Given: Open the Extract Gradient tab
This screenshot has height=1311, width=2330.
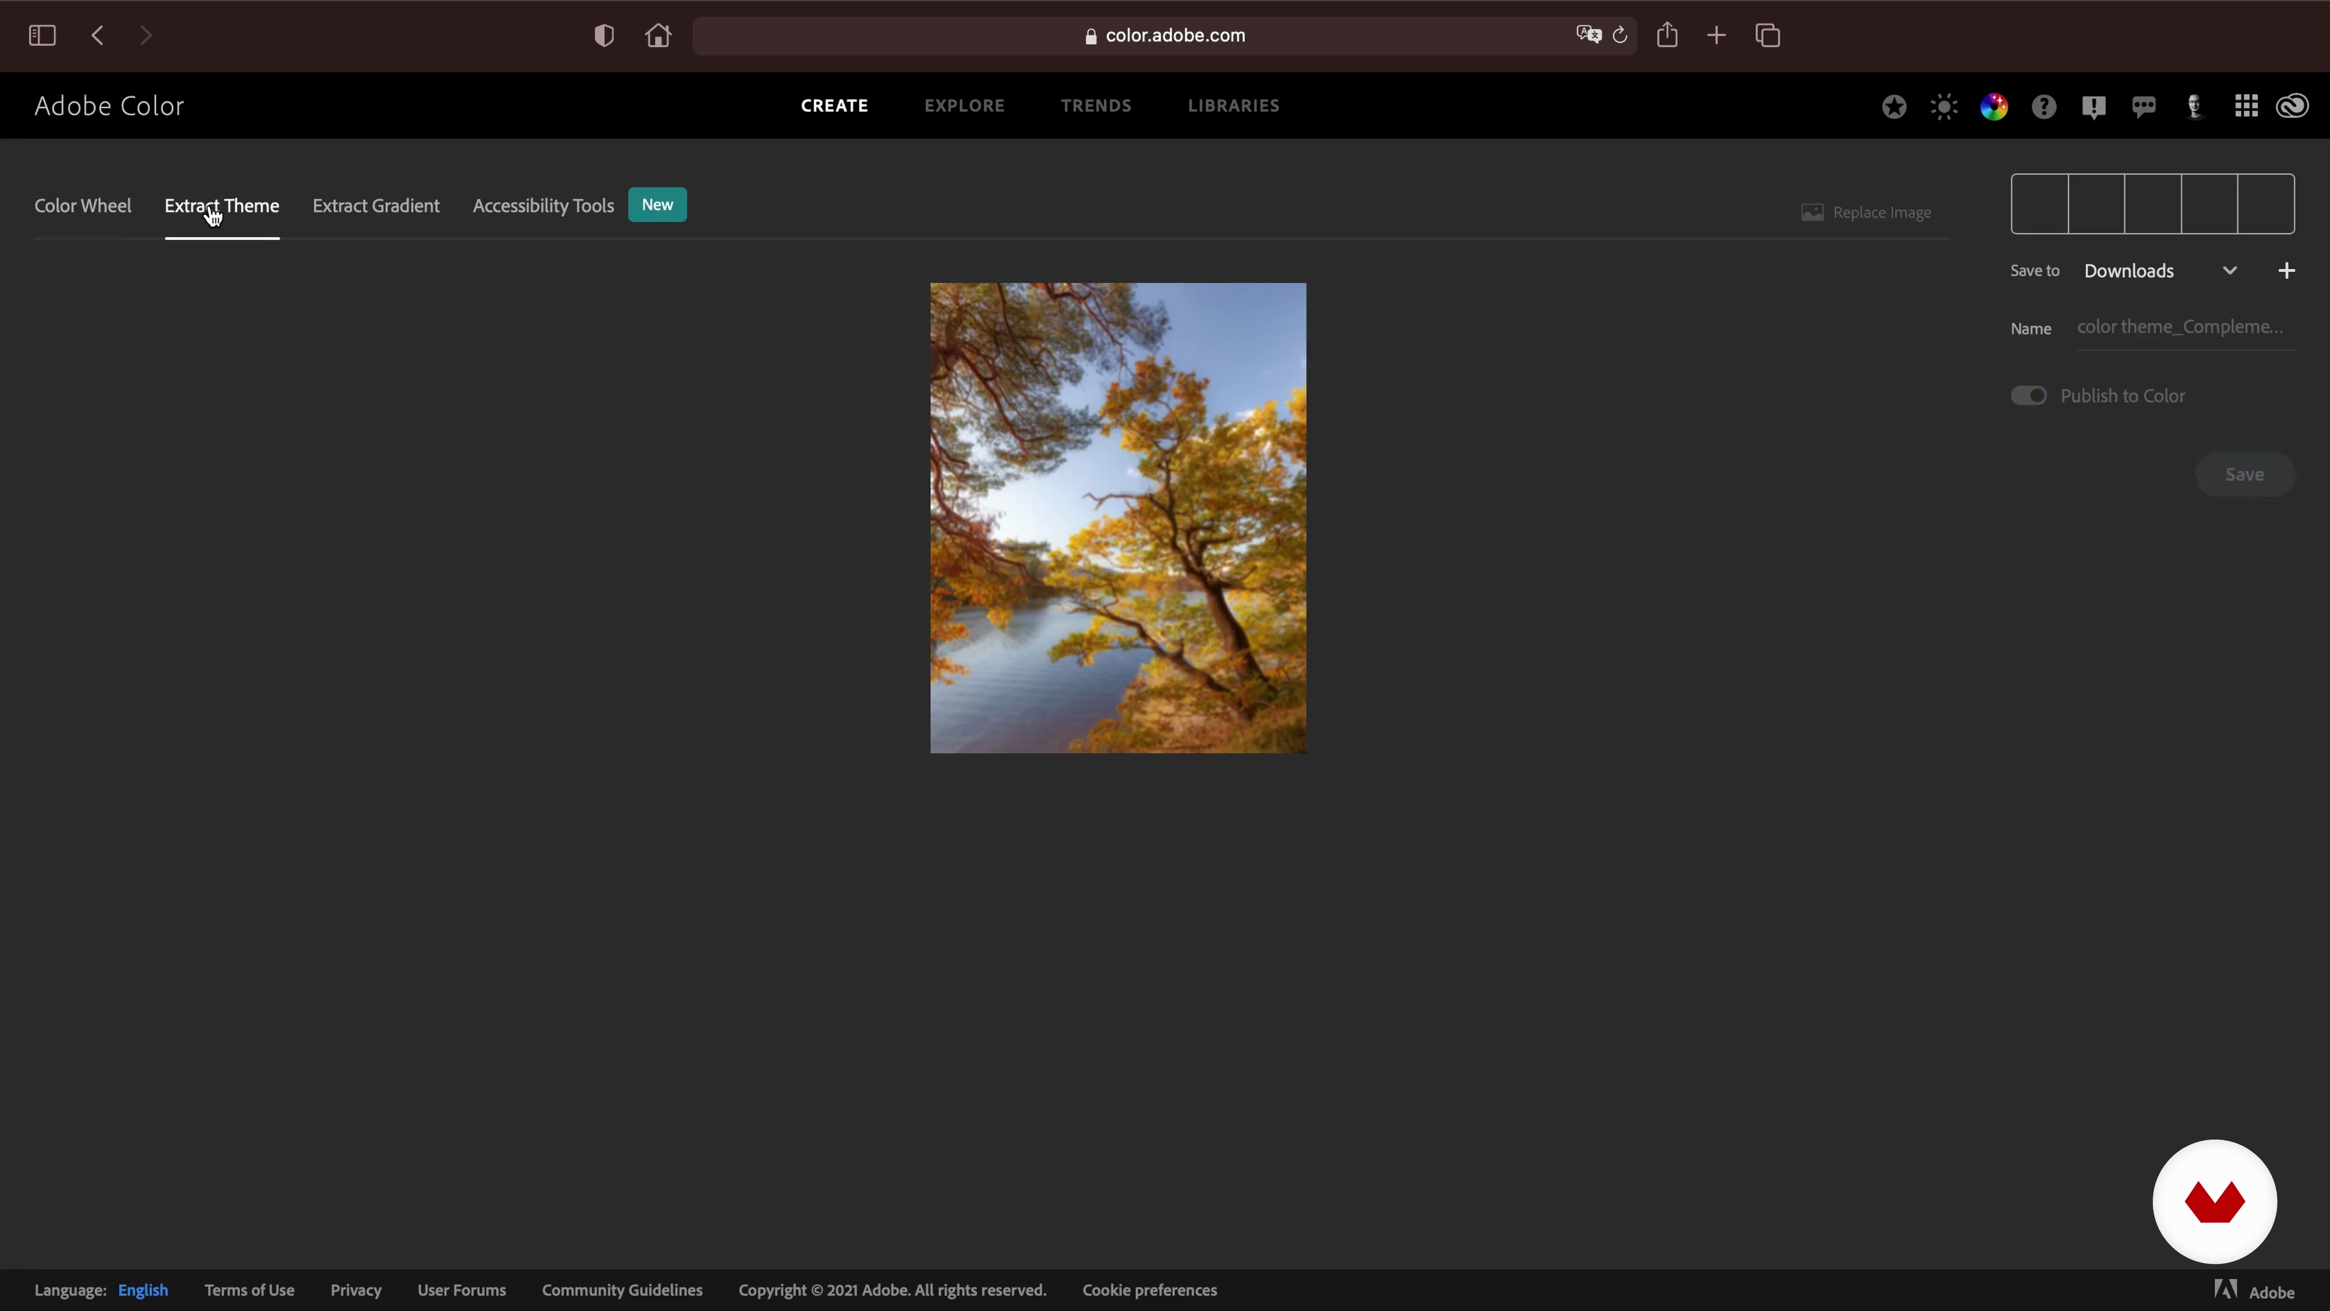Looking at the screenshot, I should 376,205.
